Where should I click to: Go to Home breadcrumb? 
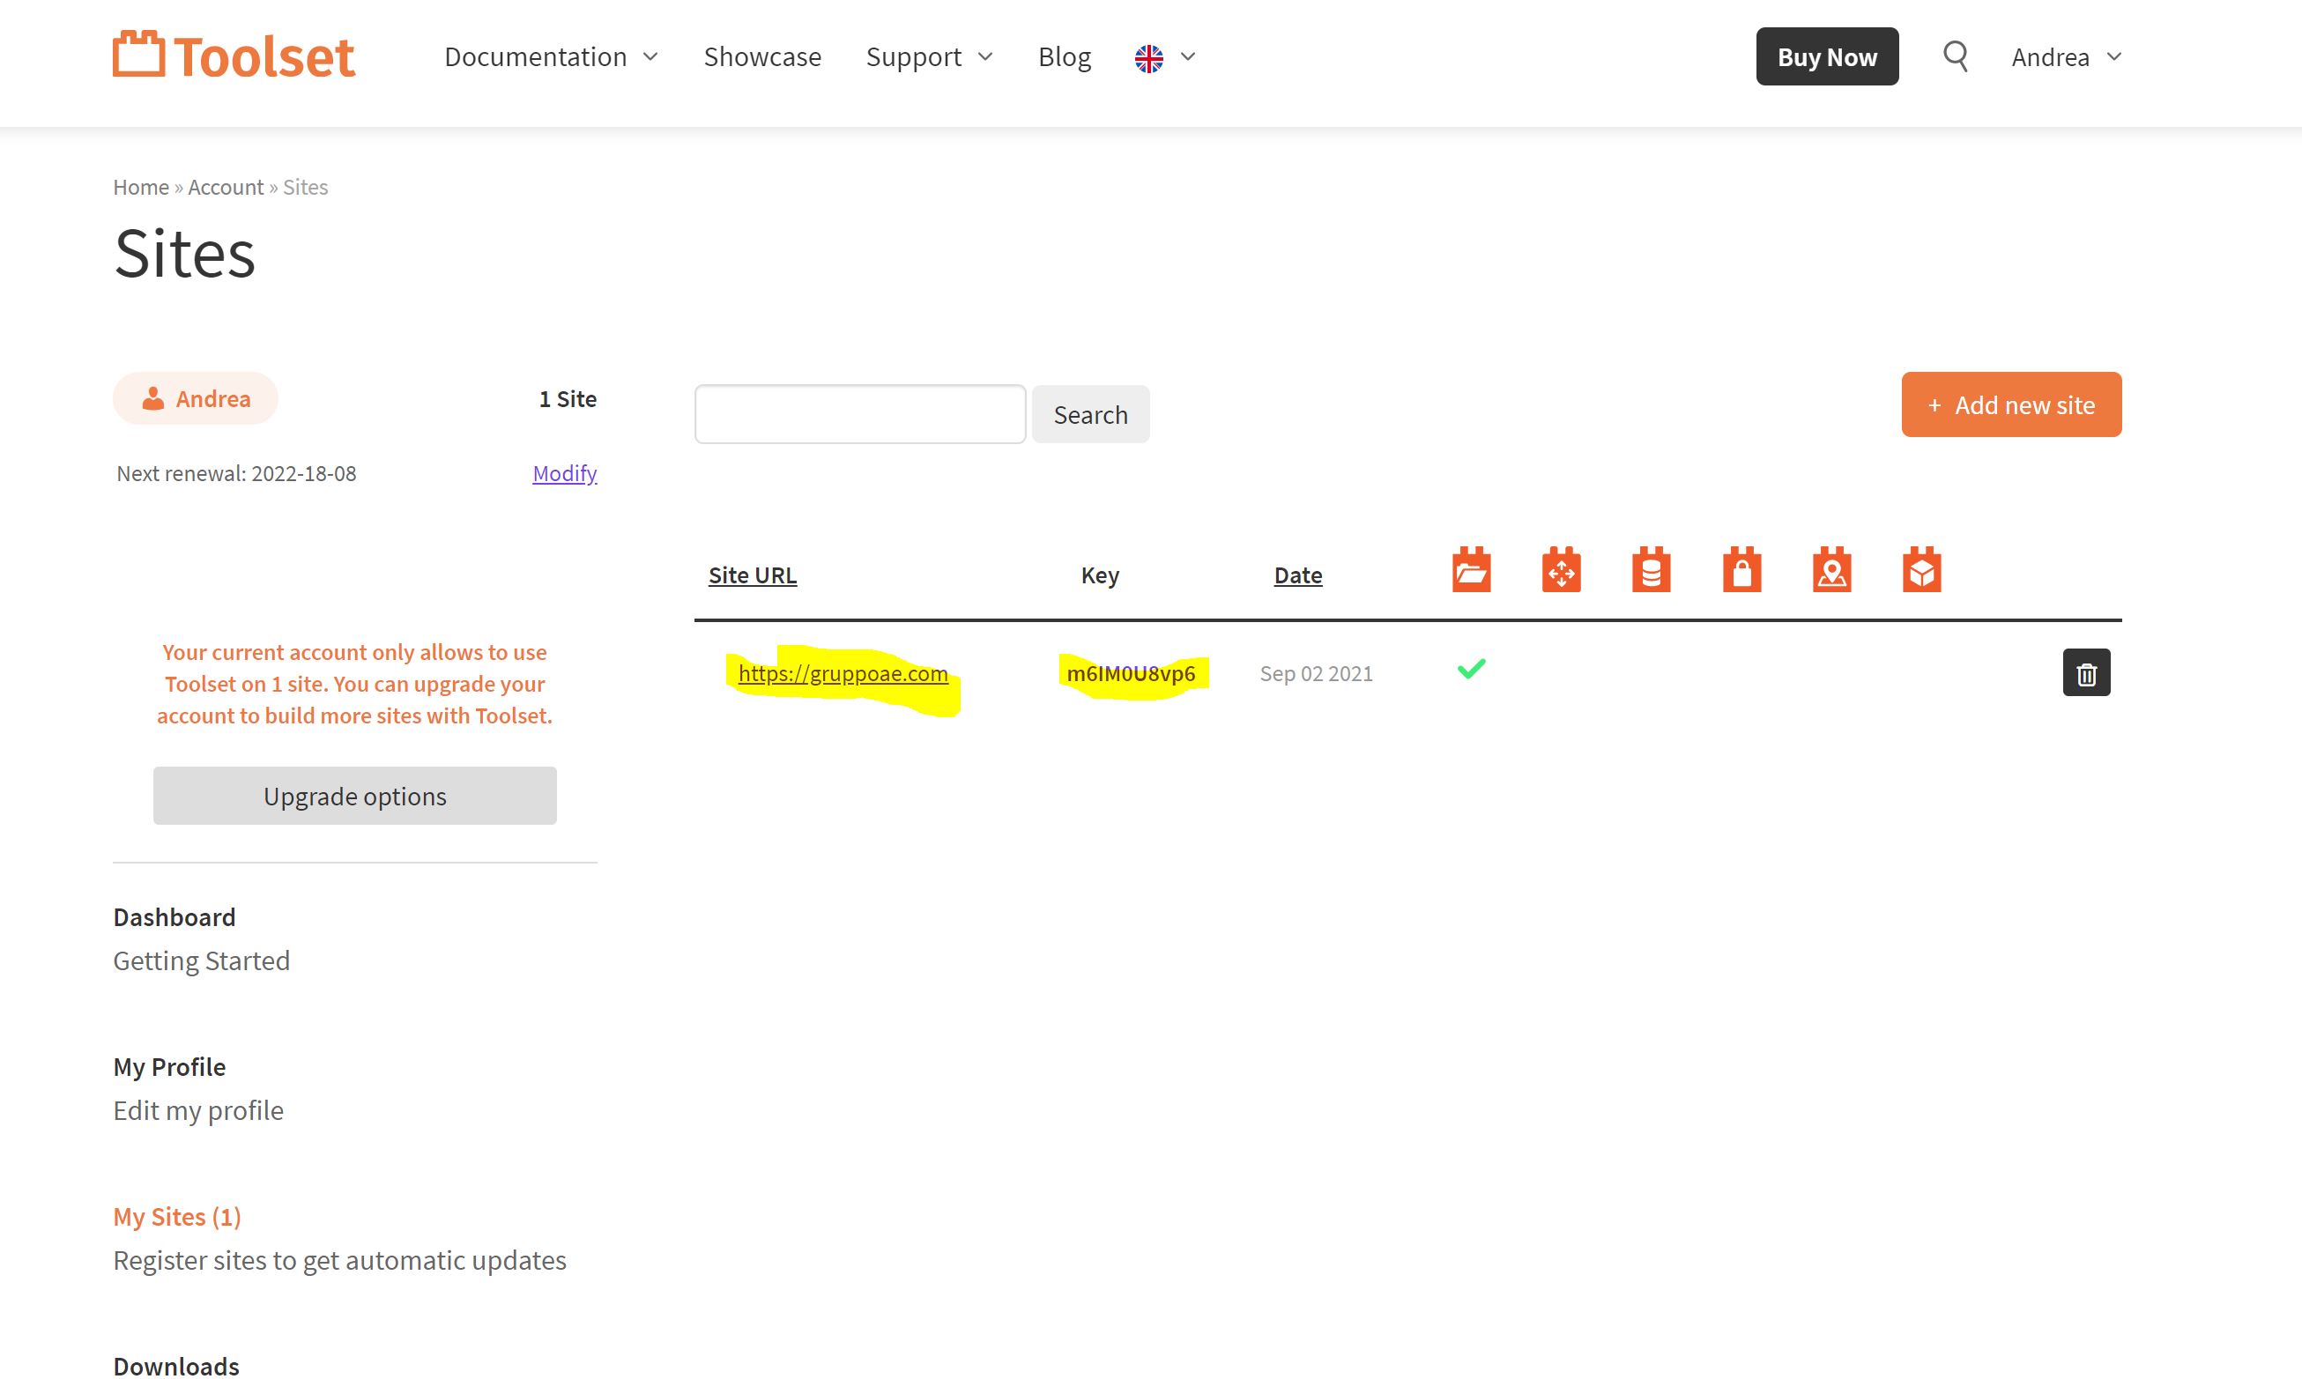(141, 187)
